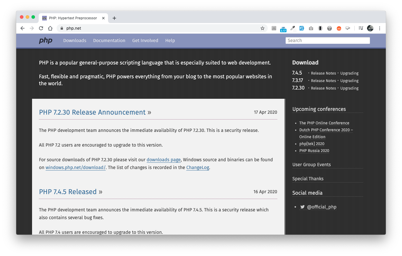Go back with the browser back arrow
Viewport: 402px width, 256px height.
point(23,28)
